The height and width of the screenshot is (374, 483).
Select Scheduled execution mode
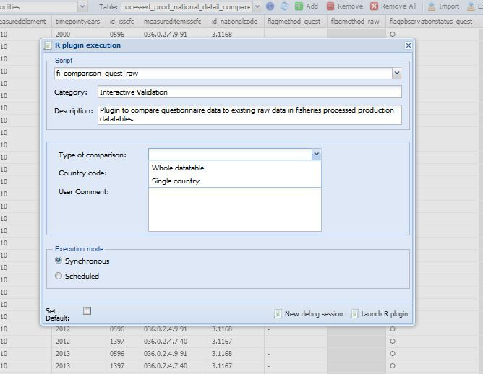pos(59,276)
